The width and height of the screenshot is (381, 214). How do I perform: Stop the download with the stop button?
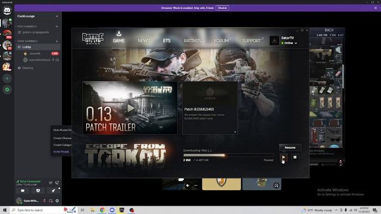(295, 158)
